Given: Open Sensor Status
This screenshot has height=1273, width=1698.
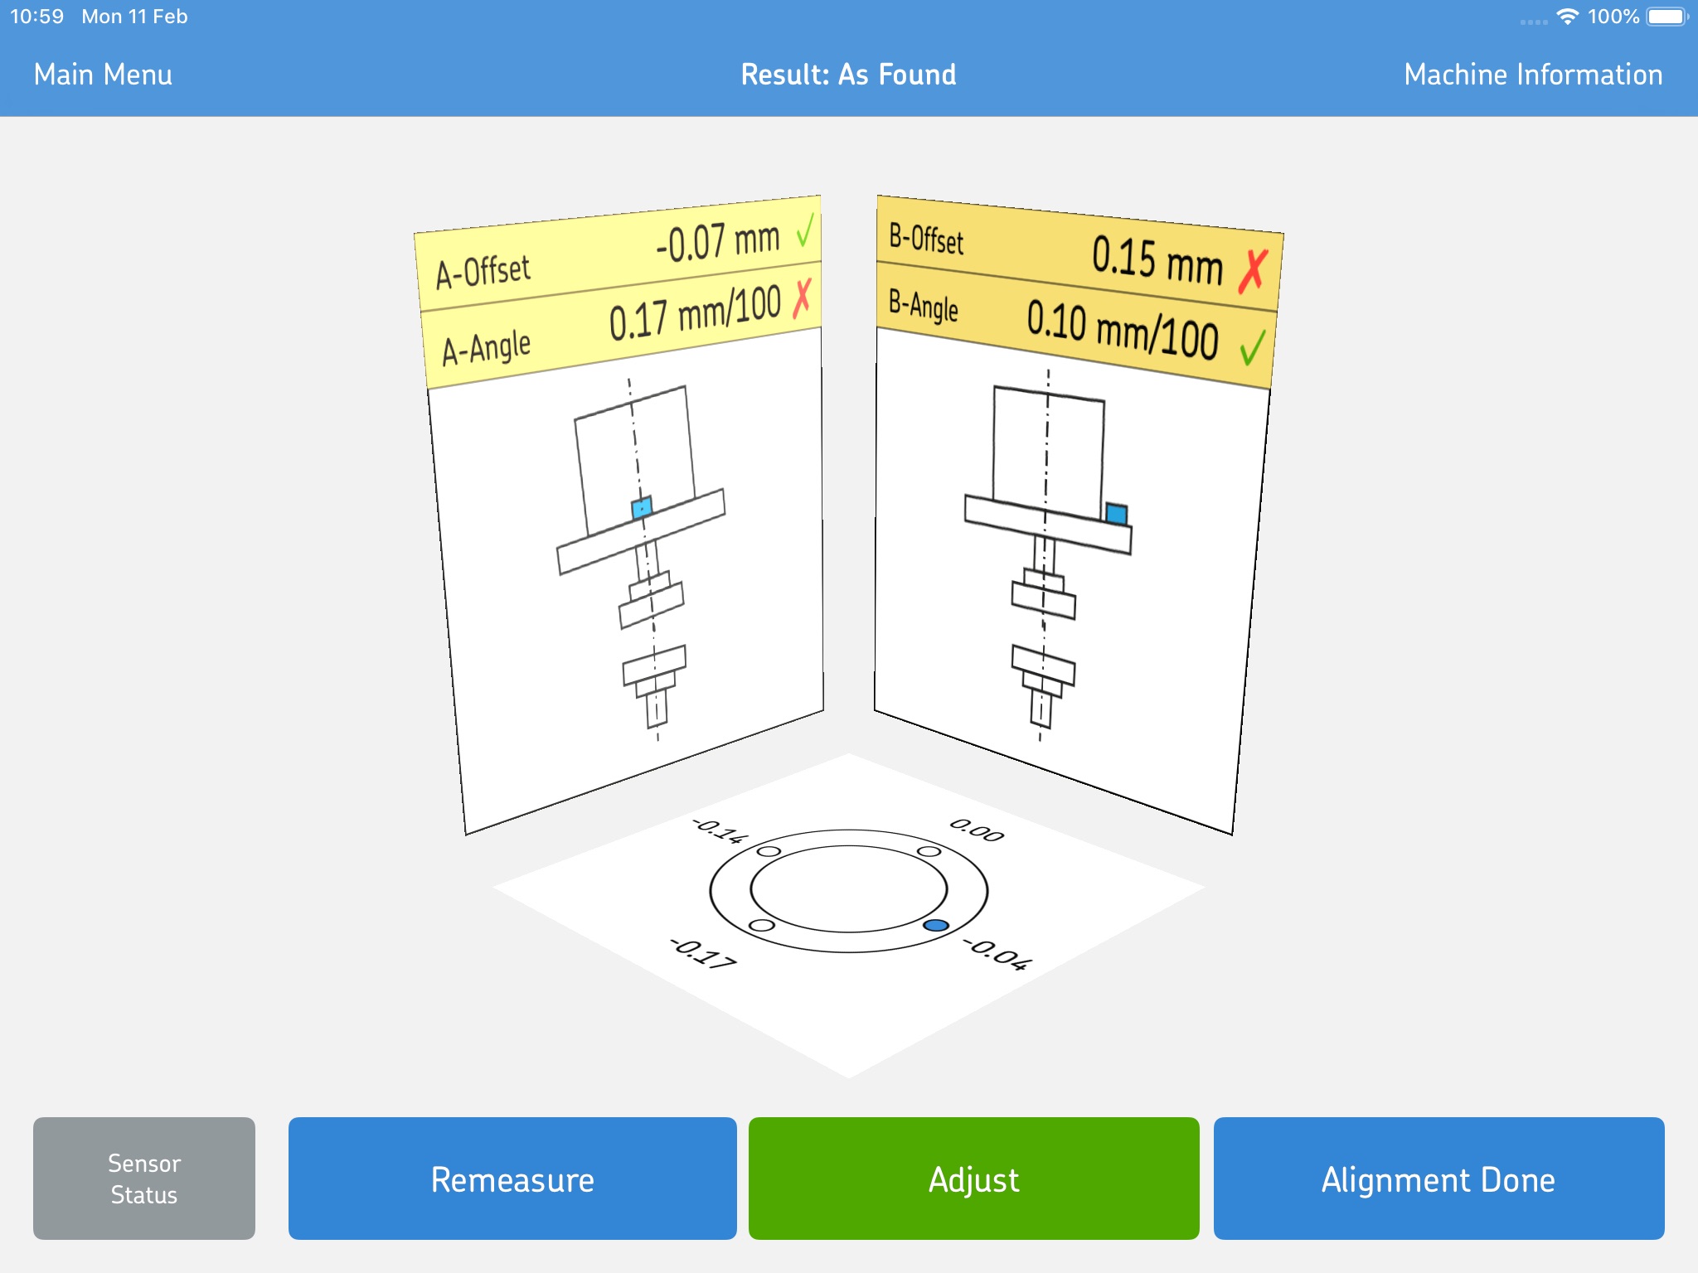Looking at the screenshot, I should click(144, 1179).
